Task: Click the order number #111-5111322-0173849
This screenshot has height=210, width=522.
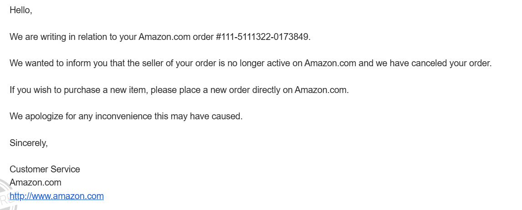Action: click(x=263, y=37)
